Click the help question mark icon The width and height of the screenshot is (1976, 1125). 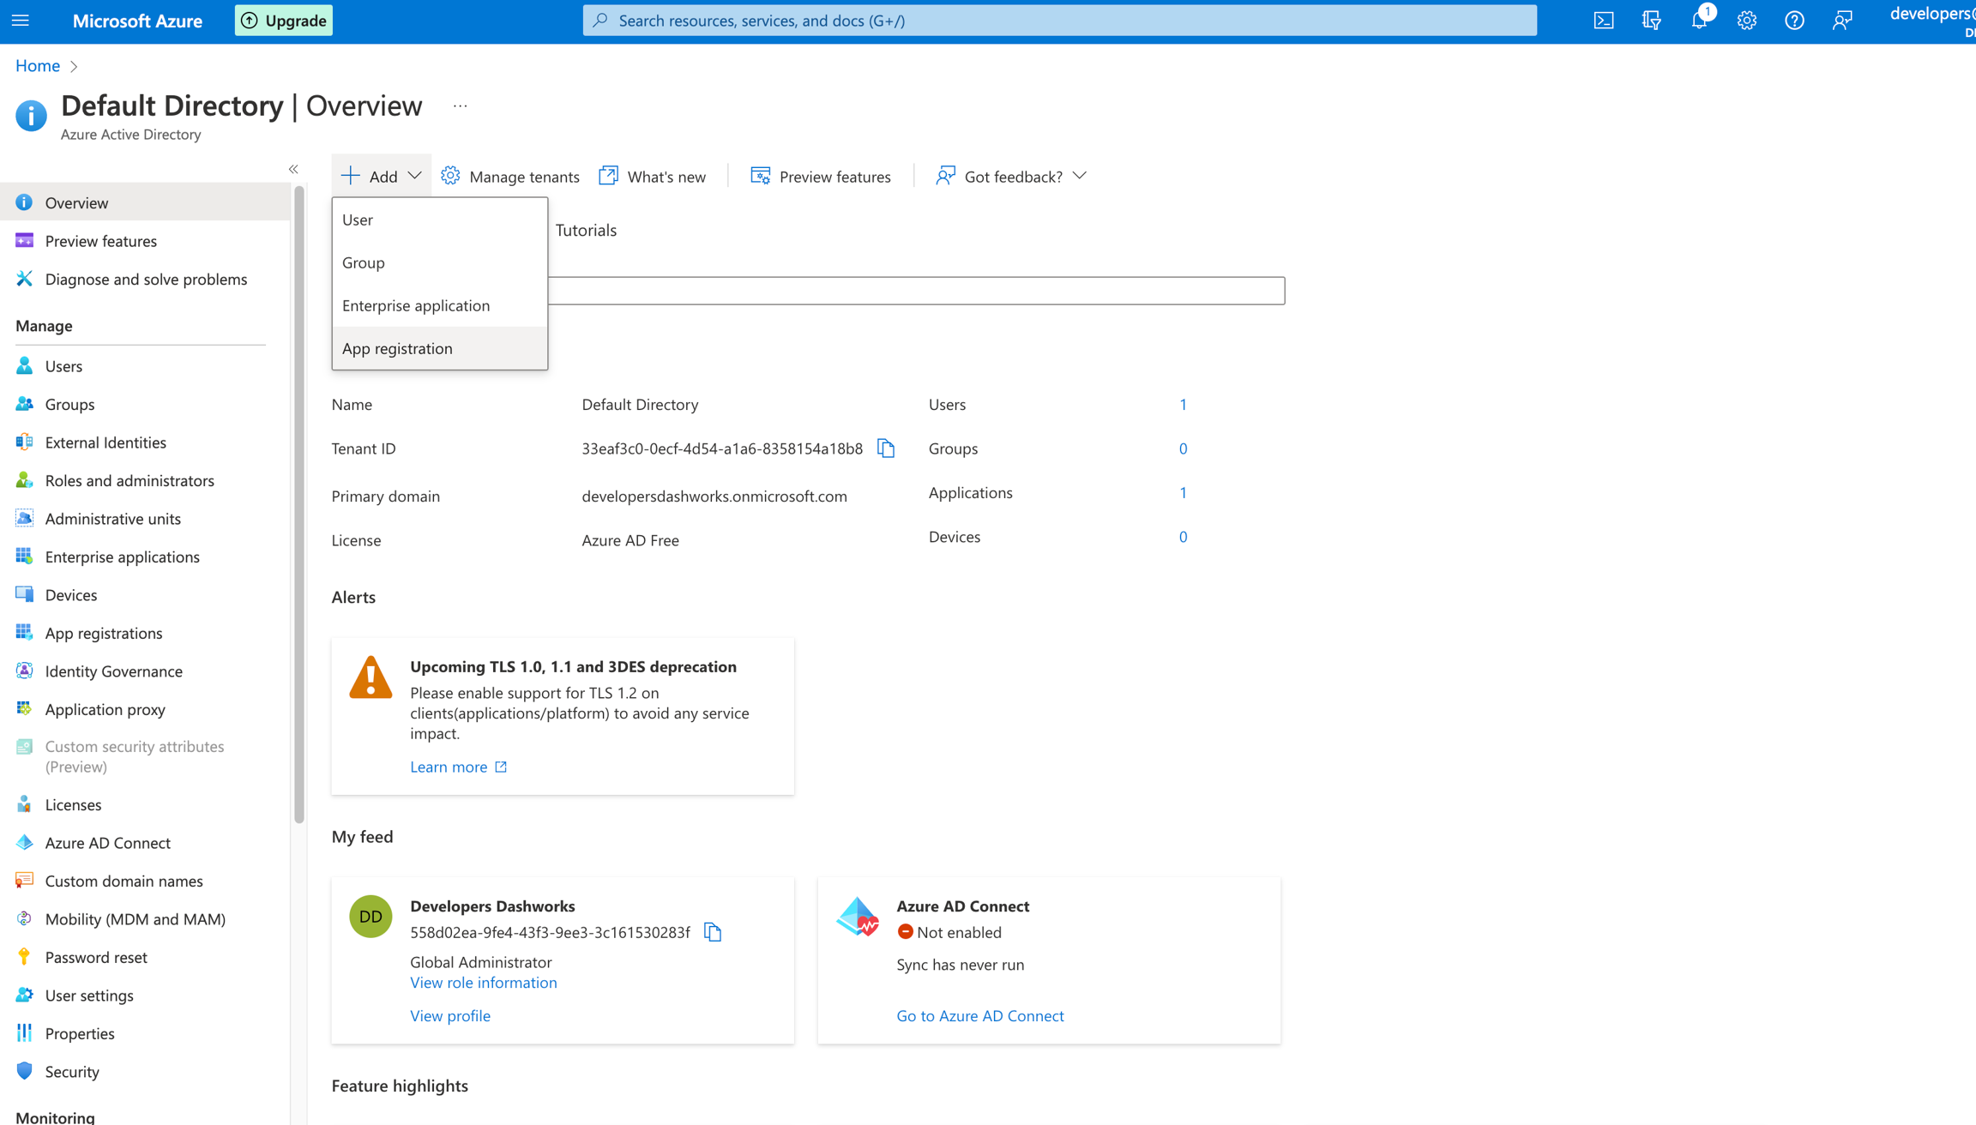(1794, 21)
